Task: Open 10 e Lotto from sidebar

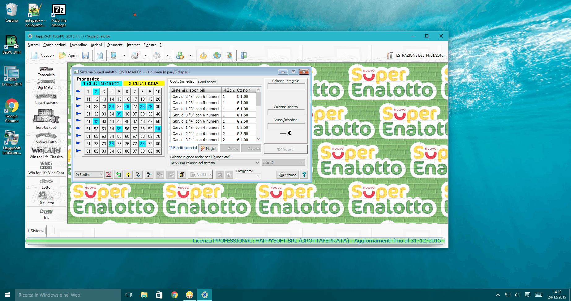Action: coord(46,198)
